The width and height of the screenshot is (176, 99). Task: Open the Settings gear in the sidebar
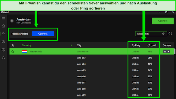3,42
